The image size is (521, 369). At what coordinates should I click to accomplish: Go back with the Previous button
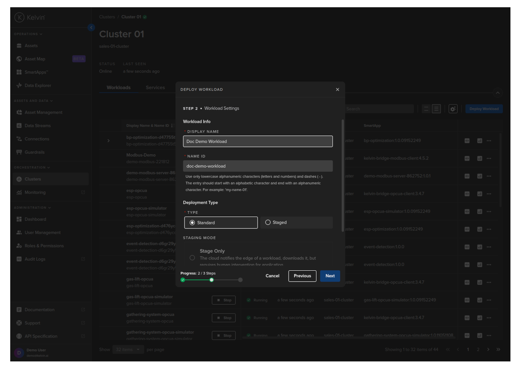click(x=302, y=276)
